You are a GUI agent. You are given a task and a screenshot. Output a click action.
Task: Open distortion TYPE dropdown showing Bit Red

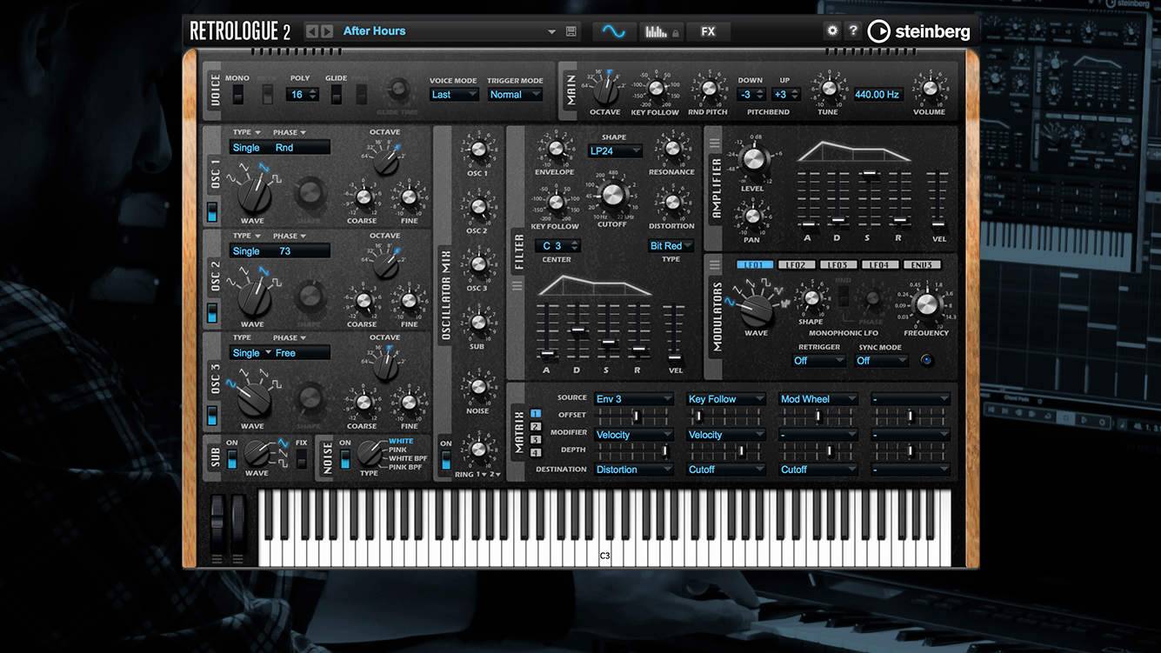click(x=671, y=246)
